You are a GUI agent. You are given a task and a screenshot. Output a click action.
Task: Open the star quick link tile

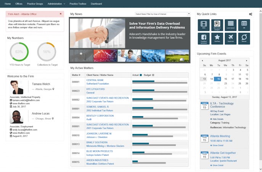pyautogui.click(x=217, y=39)
